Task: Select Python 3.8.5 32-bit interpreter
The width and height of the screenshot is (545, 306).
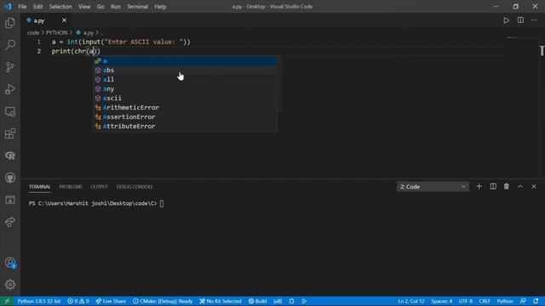Action: (39, 301)
